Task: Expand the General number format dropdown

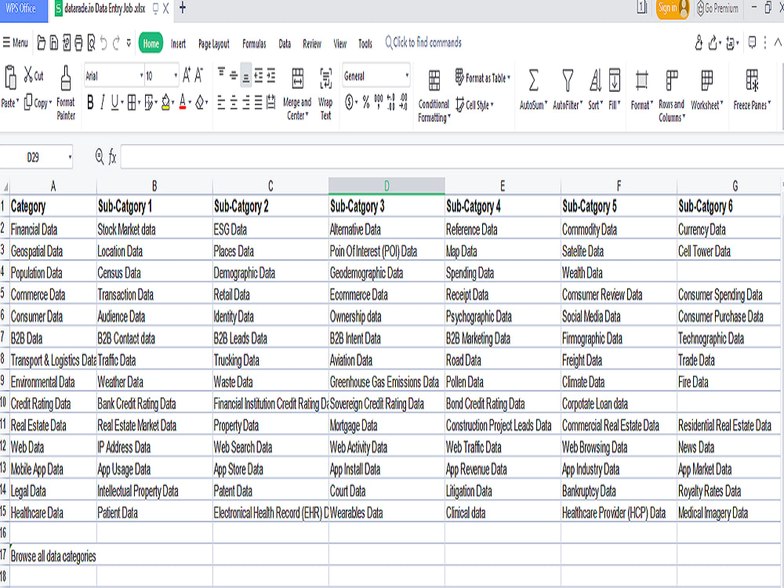Action: (407, 76)
